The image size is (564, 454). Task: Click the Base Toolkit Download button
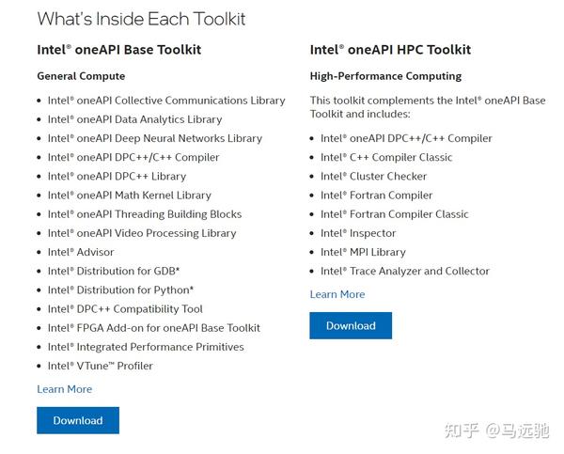pos(78,420)
